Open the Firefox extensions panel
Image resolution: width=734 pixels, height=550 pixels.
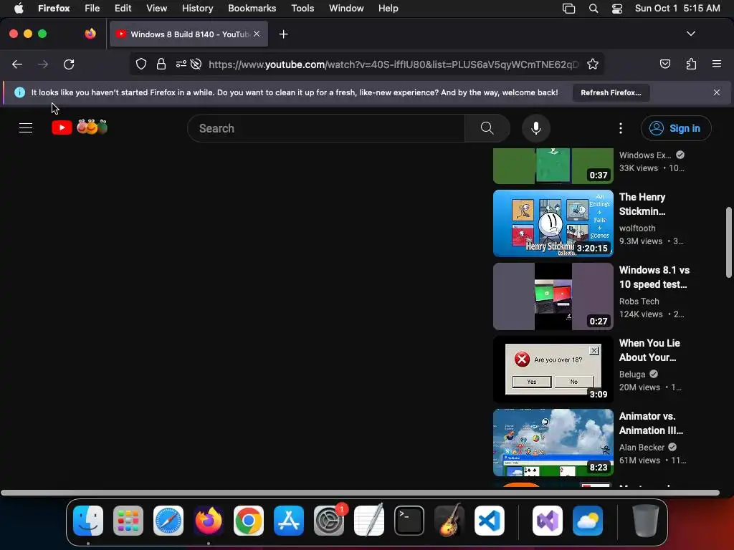(692, 64)
